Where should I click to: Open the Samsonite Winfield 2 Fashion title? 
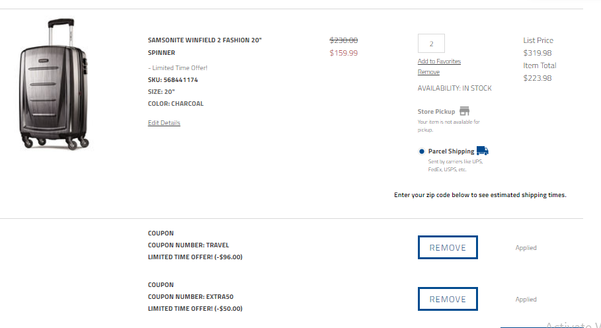(205, 40)
